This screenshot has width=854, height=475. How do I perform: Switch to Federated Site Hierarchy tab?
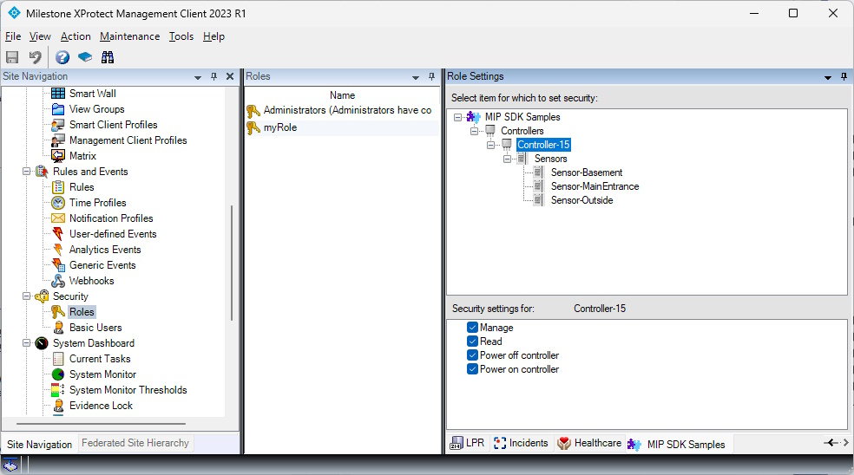click(x=135, y=444)
